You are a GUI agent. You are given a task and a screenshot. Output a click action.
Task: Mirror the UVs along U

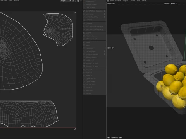pyautogui.click(x=94, y=42)
